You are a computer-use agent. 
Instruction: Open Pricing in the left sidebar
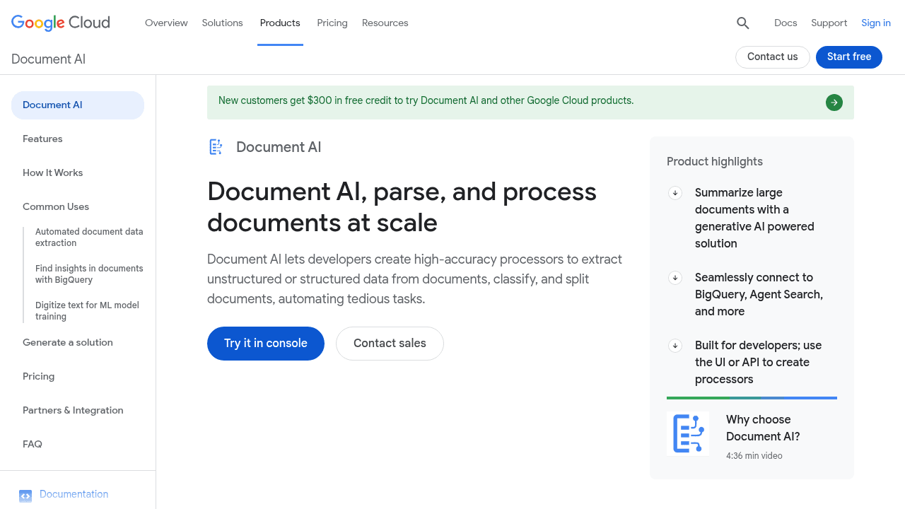38,376
